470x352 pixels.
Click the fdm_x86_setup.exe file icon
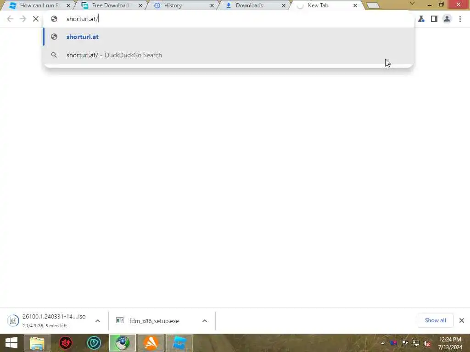click(120, 320)
